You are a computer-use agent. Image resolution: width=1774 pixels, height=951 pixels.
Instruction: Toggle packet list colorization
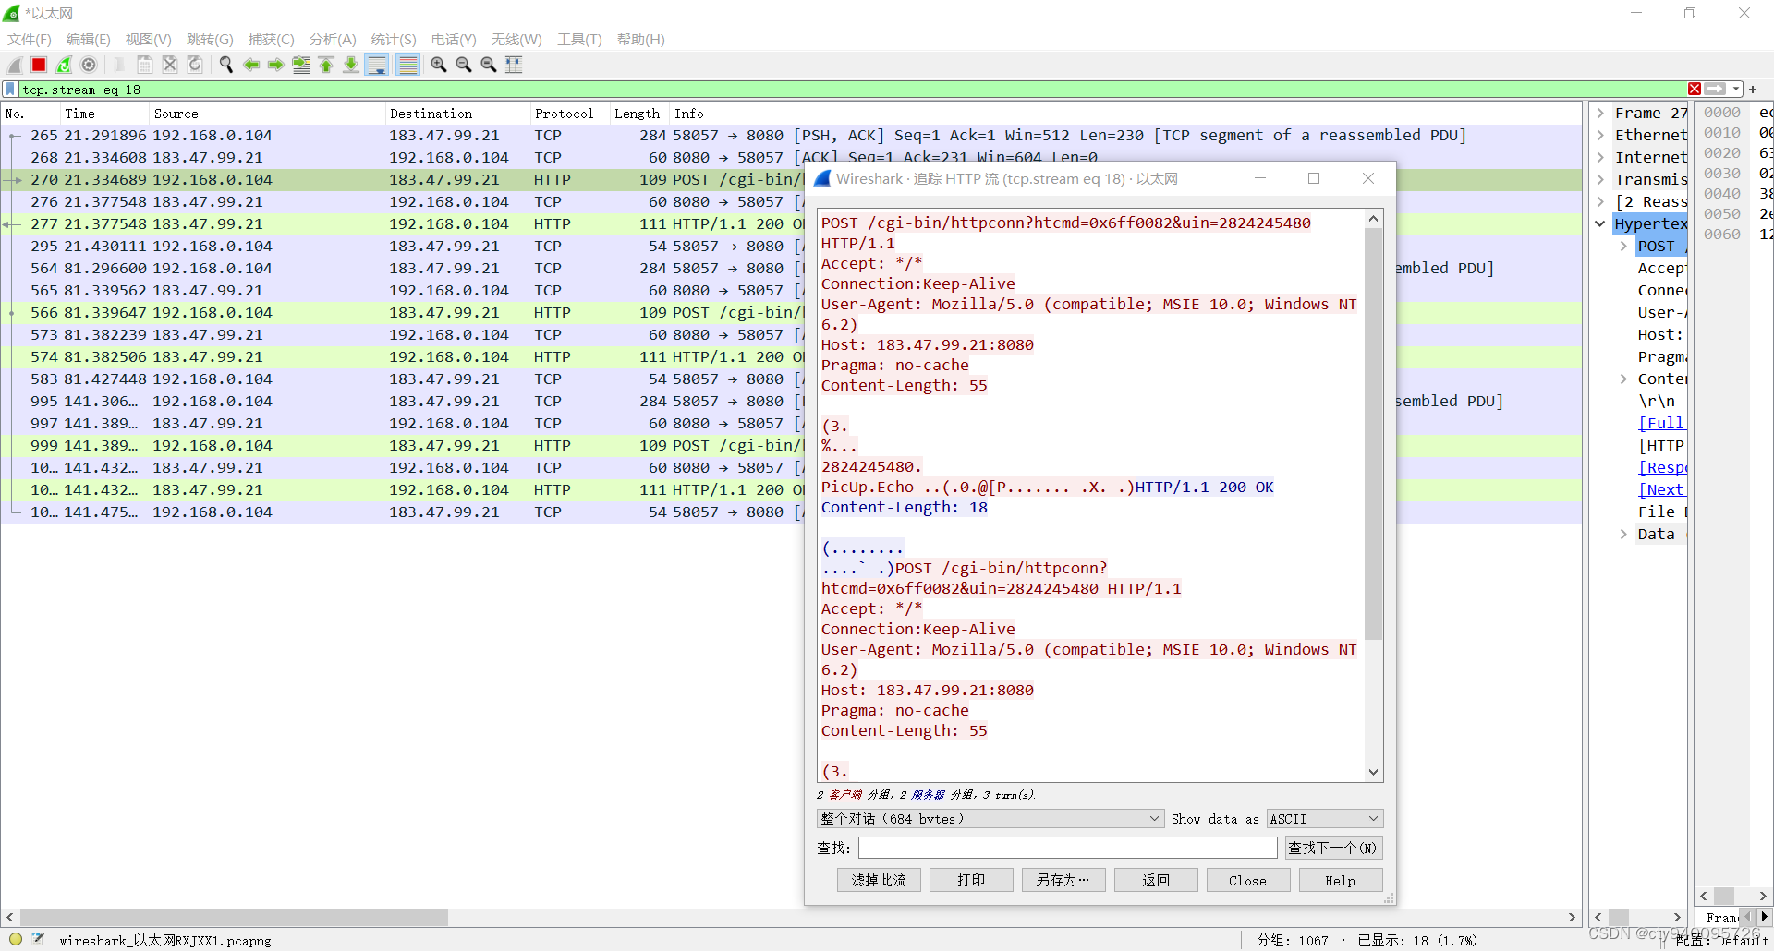coord(407,65)
